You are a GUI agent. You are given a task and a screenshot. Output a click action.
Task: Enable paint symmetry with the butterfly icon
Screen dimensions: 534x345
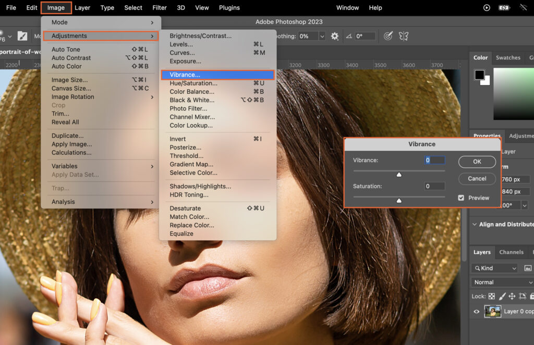(404, 35)
